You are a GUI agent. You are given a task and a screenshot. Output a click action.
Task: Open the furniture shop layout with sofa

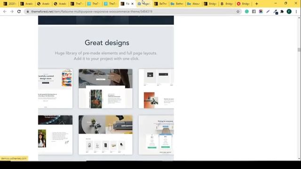[x=105, y=135]
